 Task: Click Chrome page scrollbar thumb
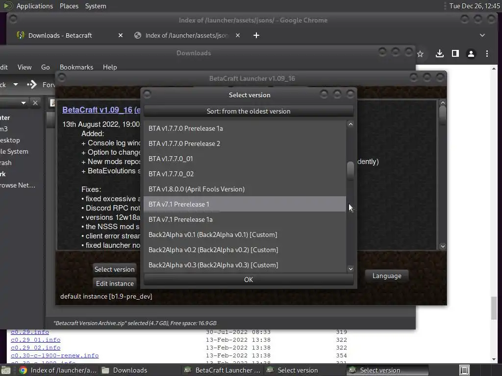click(494, 308)
